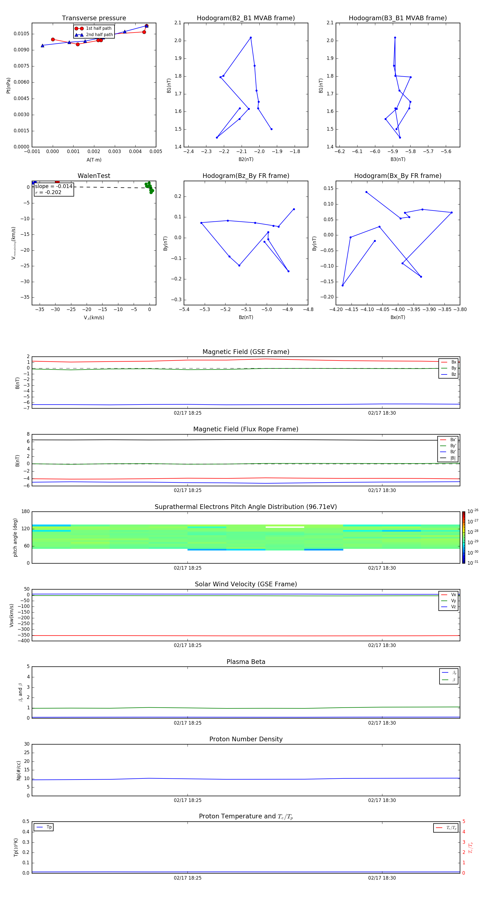The width and height of the screenshot is (492, 902).
Task: Click the red Vx line in solar wind plot
Action: tap(246, 635)
